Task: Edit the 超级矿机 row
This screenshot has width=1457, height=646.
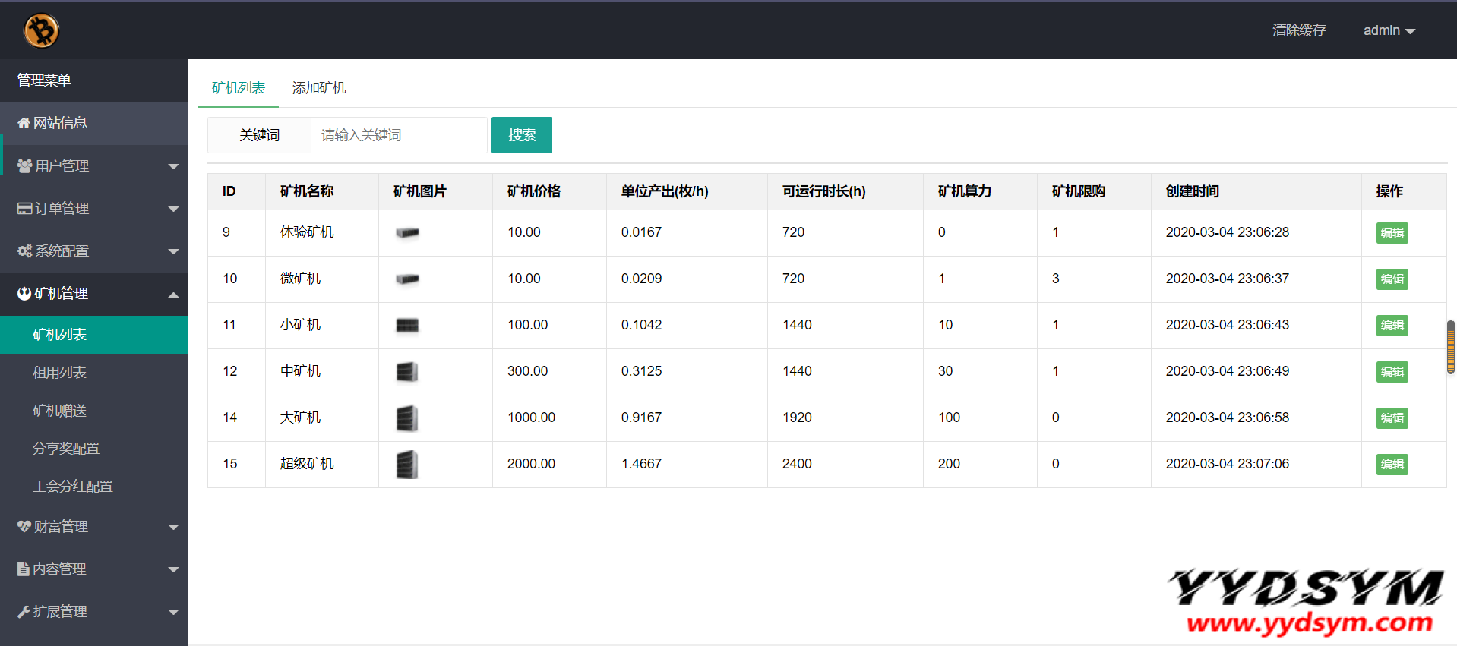Action: [x=1392, y=464]
